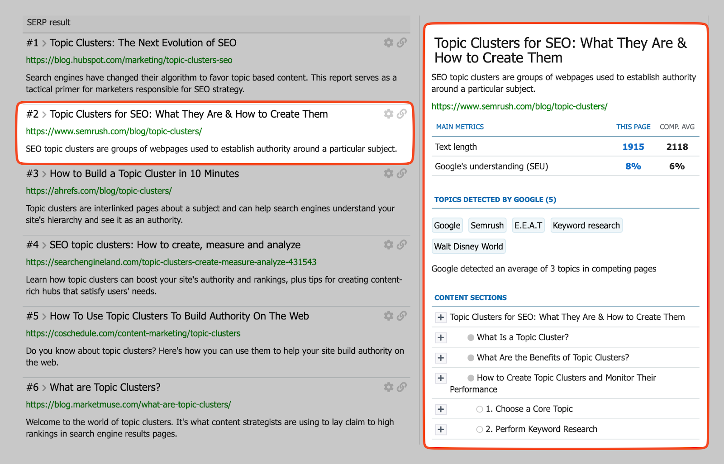
Task: Open semrush.com URL in result #2
Action: coord(114,132)
